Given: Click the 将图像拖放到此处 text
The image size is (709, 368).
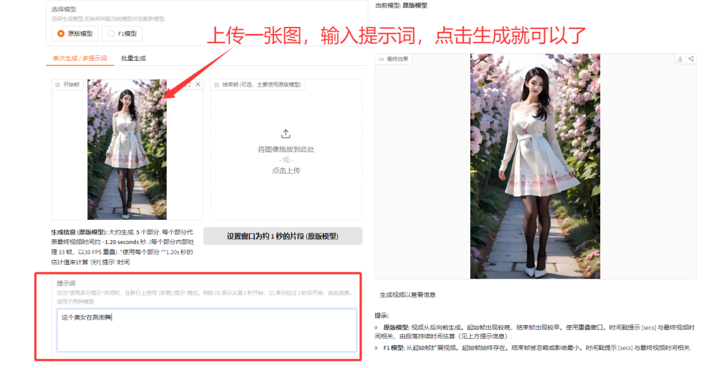Looking at the screenshot, I should [286, 149].
